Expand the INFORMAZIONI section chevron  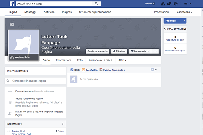click(63, 124)
